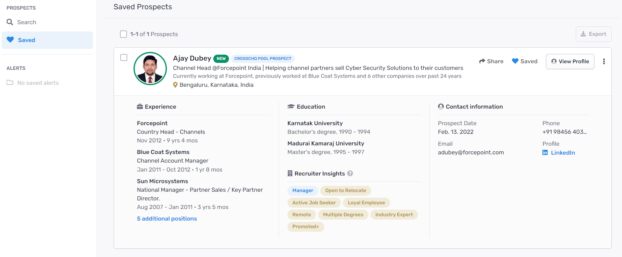Click the Industry Expert tag

tap(394, 215)
